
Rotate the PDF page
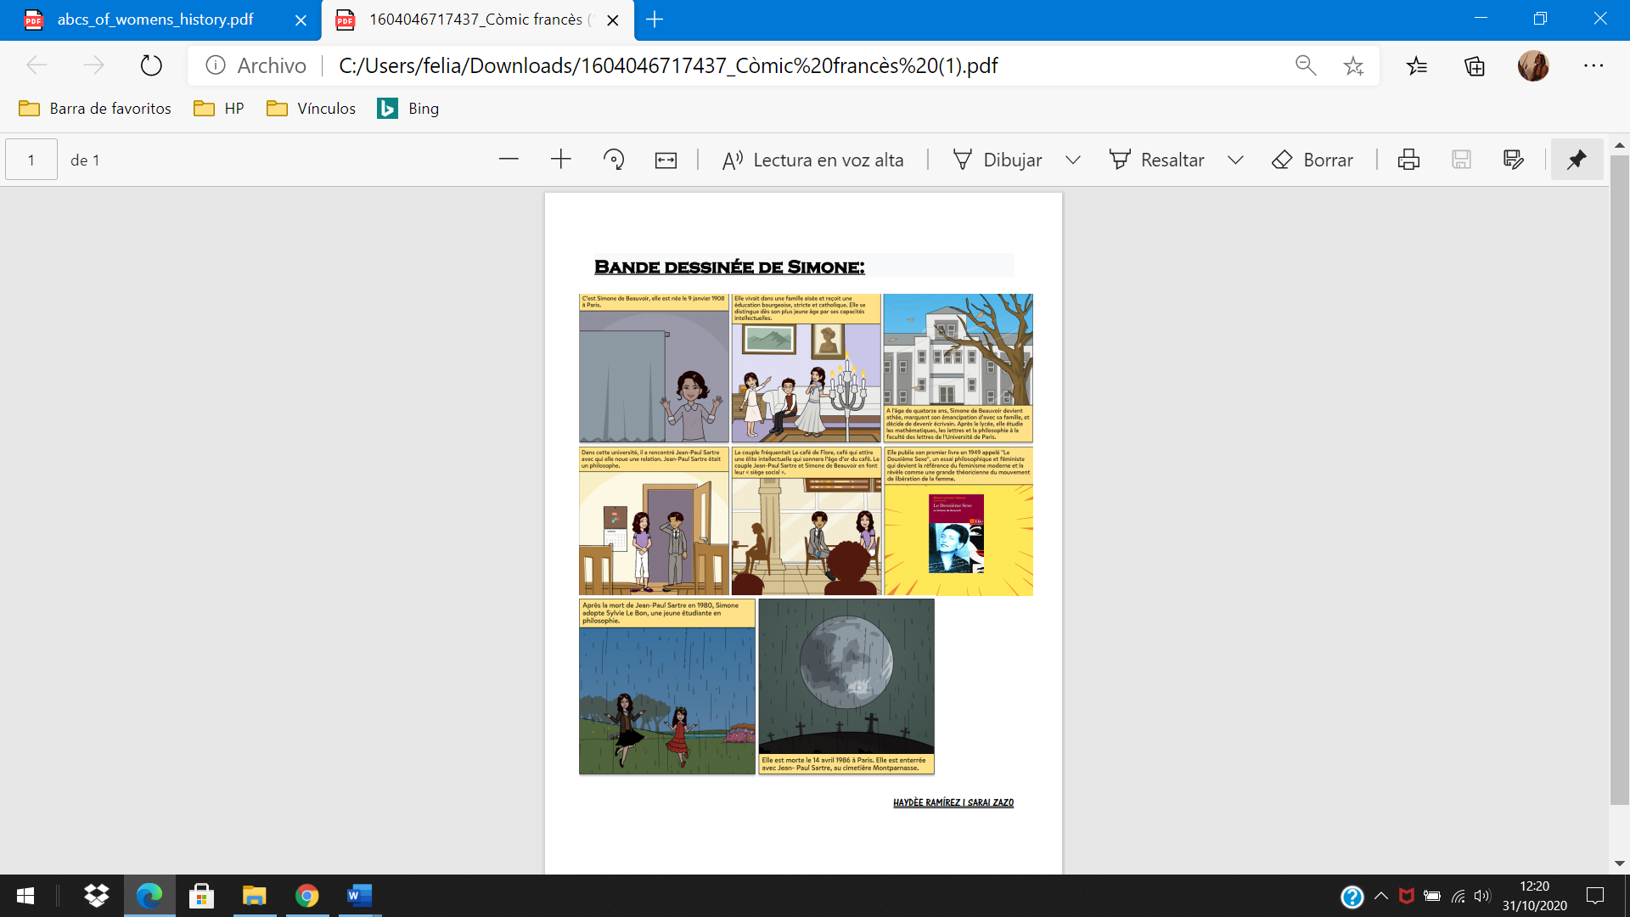pos(613,160)
